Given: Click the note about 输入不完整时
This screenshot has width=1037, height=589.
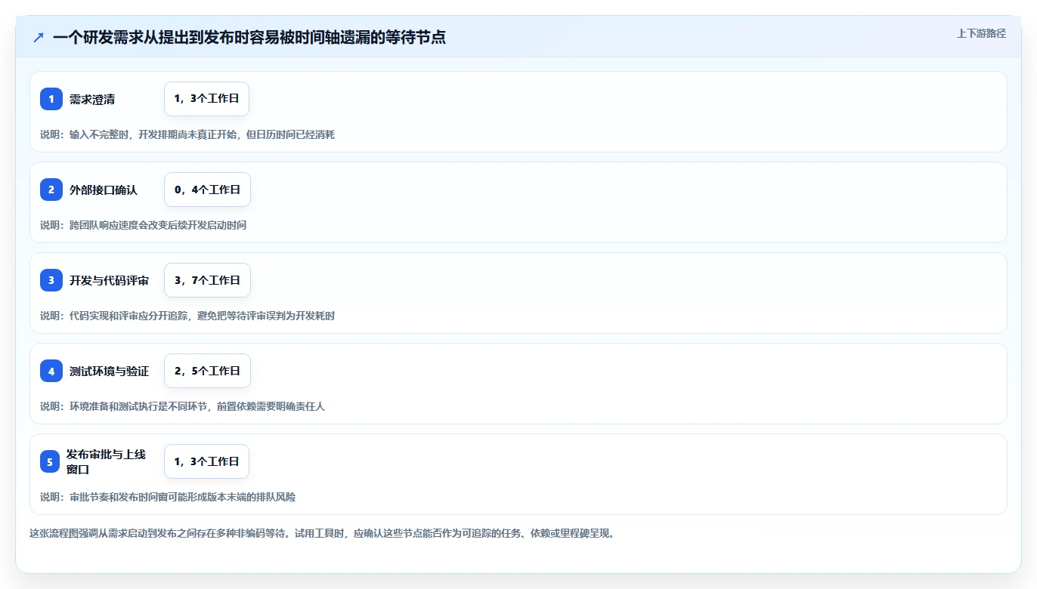Looking at the screenshot, I should [187, 134].
